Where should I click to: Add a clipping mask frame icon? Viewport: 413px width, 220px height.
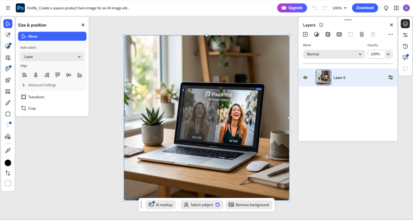pyautogui.click(x=327, y=35)
